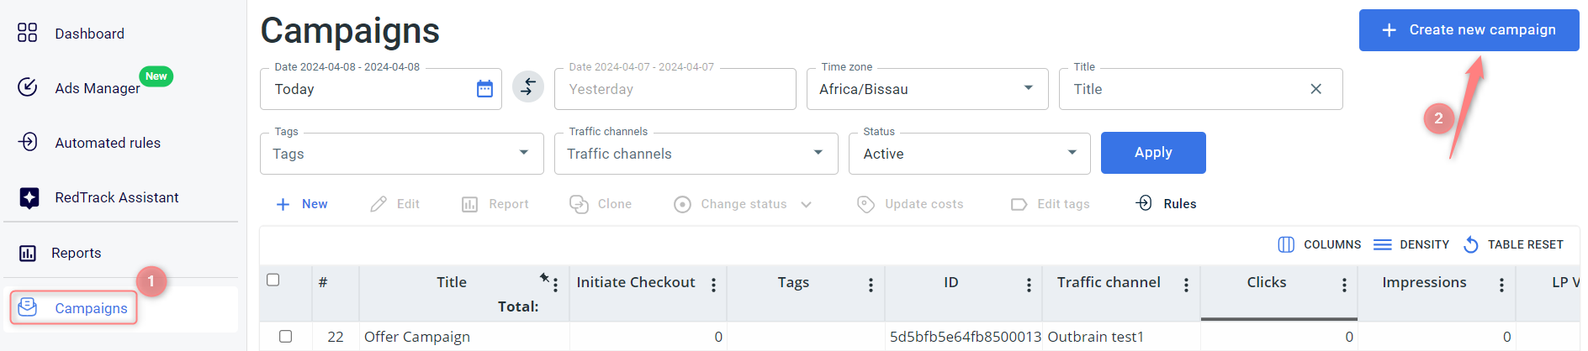Open Ads Manager from sidebar
The height and width of the screenshot is (351, 1588).
point(97,88)
